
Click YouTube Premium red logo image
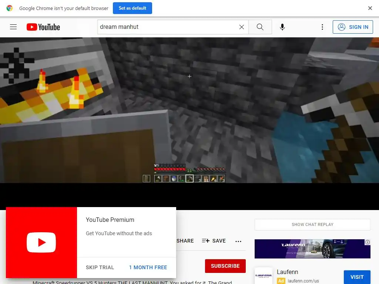coord(41,243)
